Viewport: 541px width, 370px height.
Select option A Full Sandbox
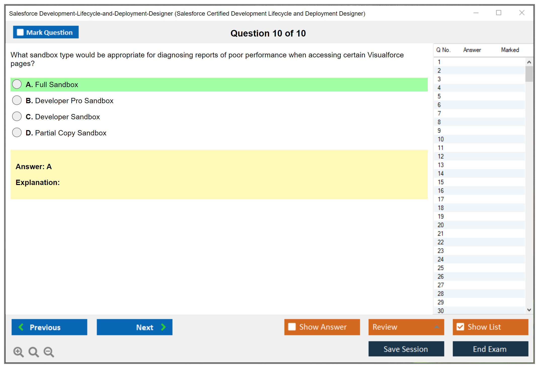tap(17, 84)
